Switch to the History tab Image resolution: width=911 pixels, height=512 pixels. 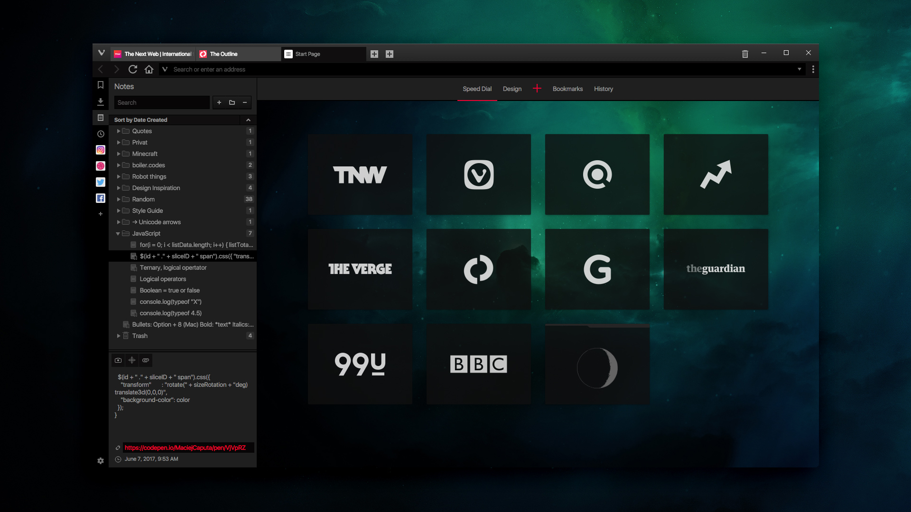[603, 88]
